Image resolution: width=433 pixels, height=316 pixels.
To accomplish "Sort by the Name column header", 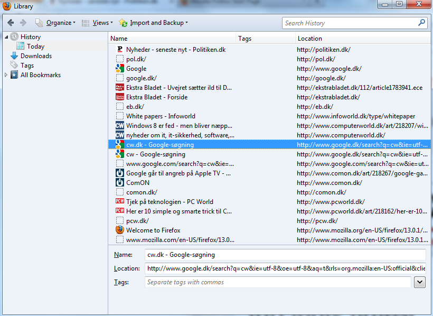I will click(172, 39).
